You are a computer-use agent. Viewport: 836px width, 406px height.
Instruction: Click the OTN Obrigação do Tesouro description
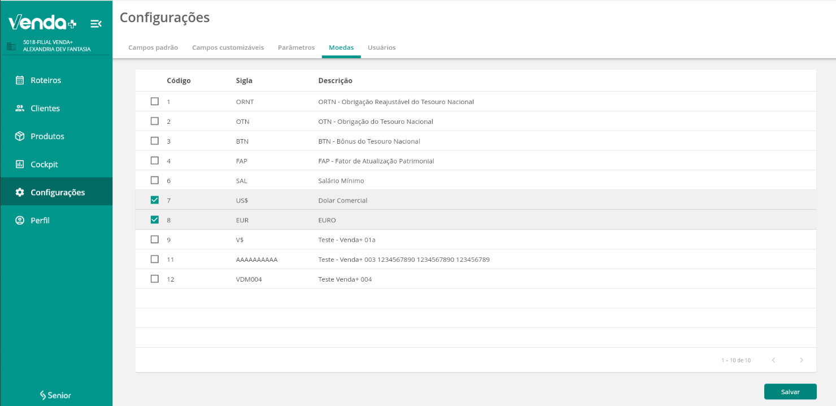point(376,122)
